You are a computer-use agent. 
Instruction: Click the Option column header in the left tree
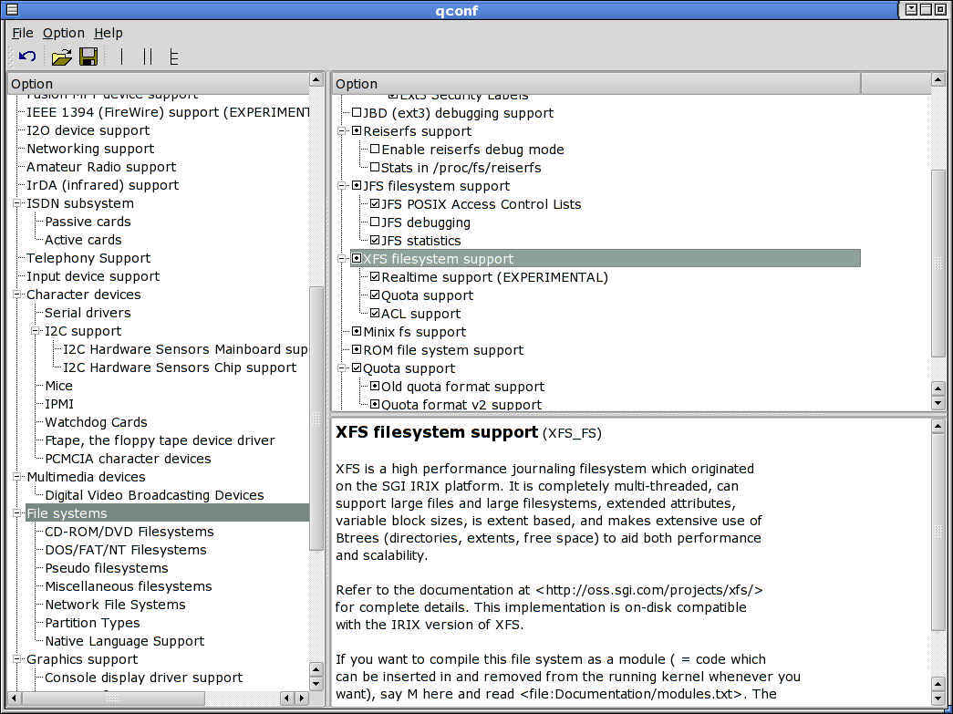(x=158, y=84)
